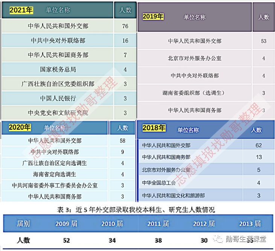Screen dimensions: 275x251
Task: Select the 中华全国总工会 cell
Action: 159,183
